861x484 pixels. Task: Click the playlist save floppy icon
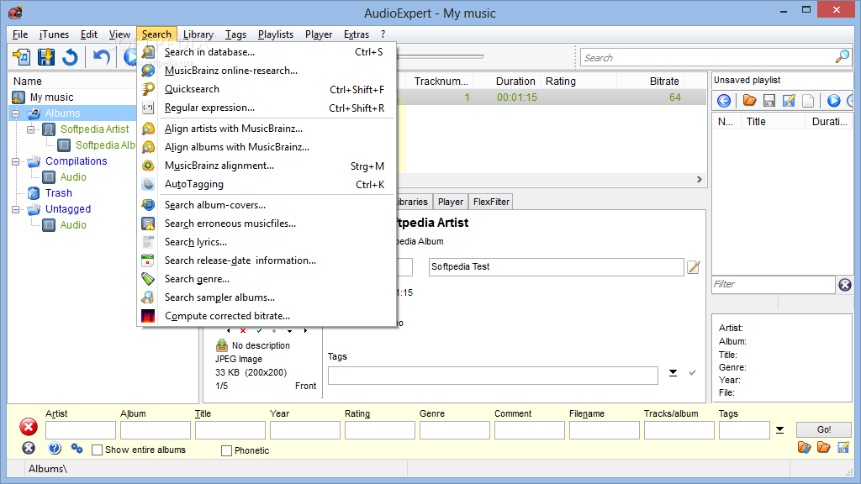(x=769, y=101)
